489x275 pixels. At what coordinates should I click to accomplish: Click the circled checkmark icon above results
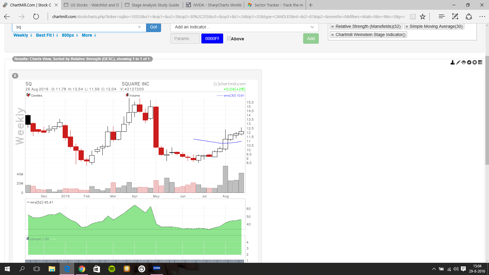pos(469,62)
